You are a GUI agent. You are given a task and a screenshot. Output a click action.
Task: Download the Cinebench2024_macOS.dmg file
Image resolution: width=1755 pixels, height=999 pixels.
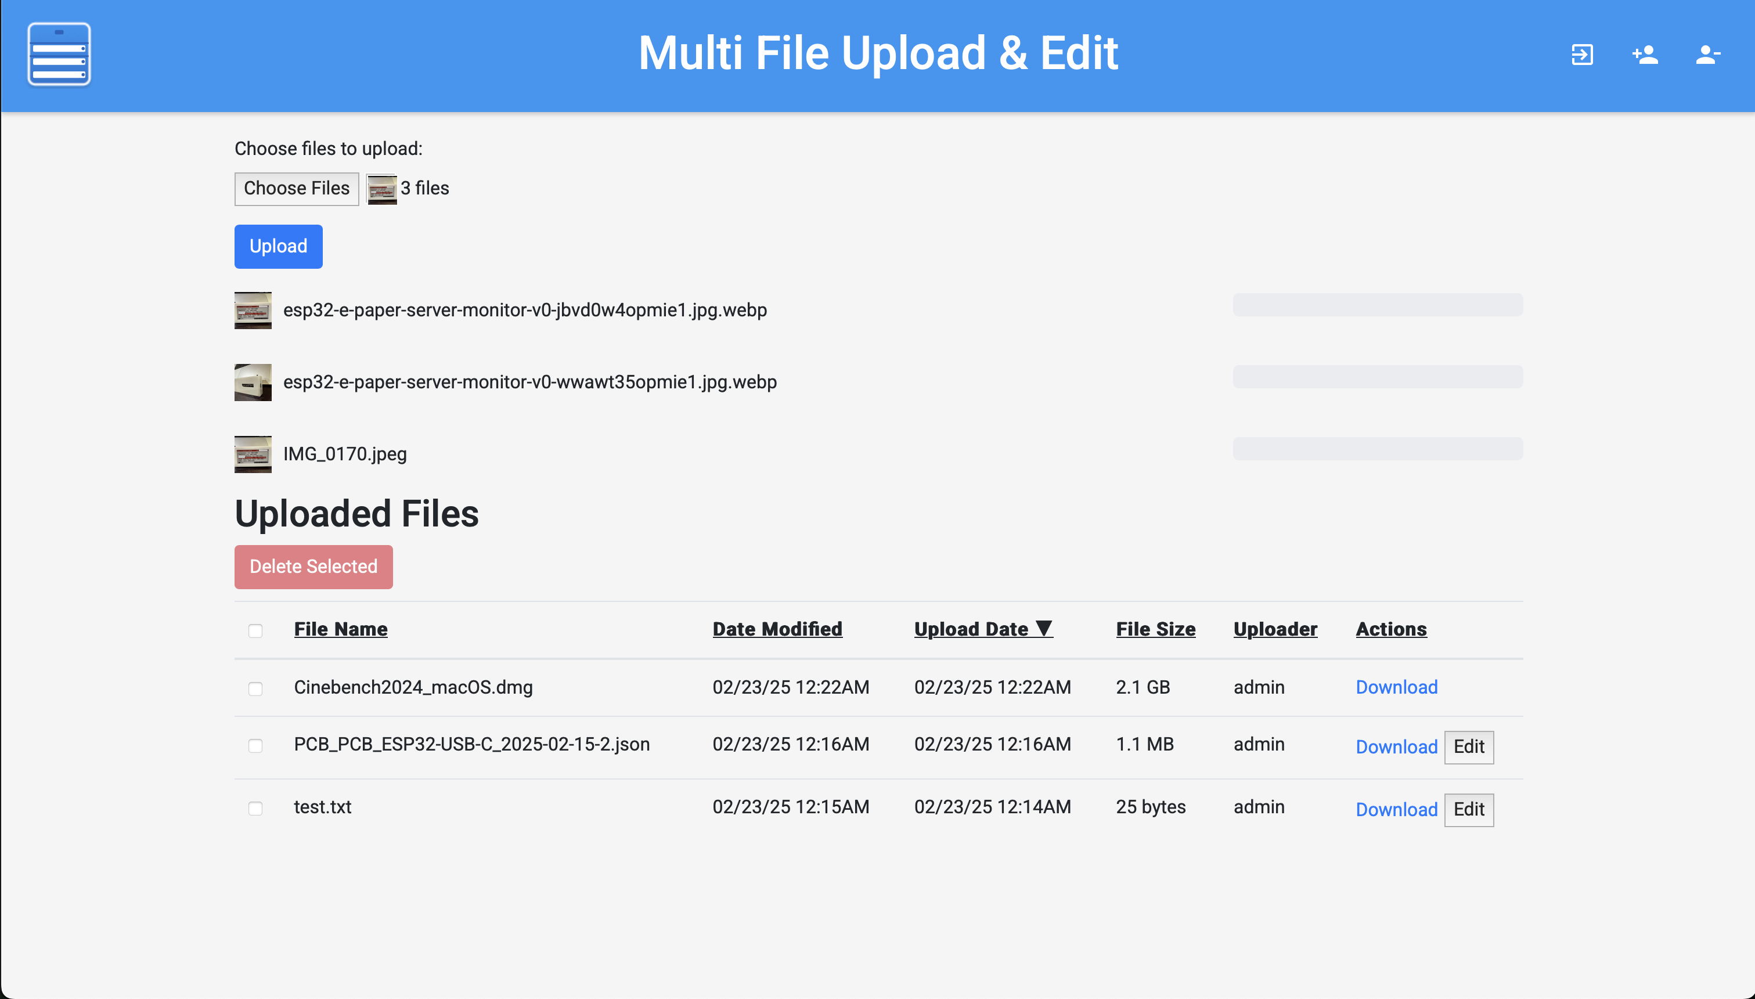(x=1396, y=687)
